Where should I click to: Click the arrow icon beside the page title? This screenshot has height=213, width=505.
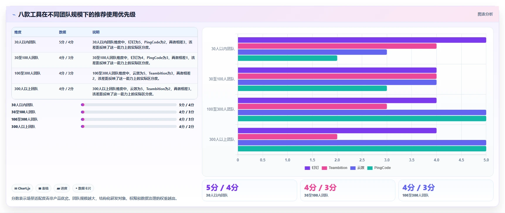tap(14, 15)
